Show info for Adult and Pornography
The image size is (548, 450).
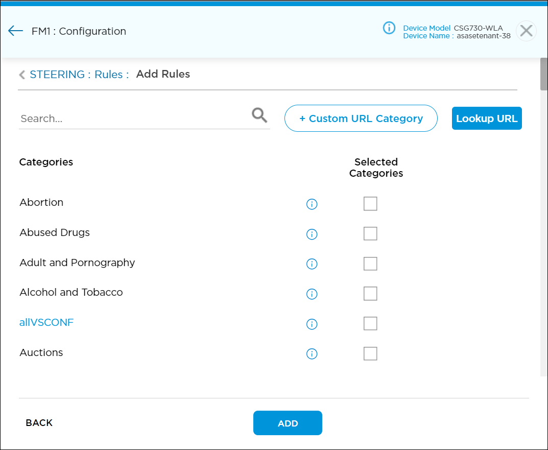(312, 264)
